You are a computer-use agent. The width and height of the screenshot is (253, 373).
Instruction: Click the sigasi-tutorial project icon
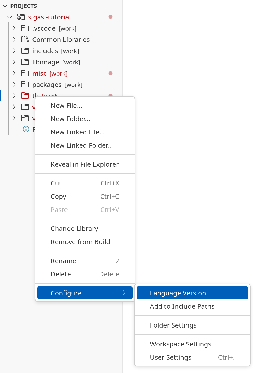tap(21, 17)
